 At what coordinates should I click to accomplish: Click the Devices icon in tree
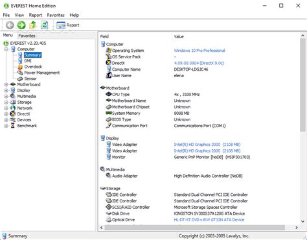[x=13, y=120]
